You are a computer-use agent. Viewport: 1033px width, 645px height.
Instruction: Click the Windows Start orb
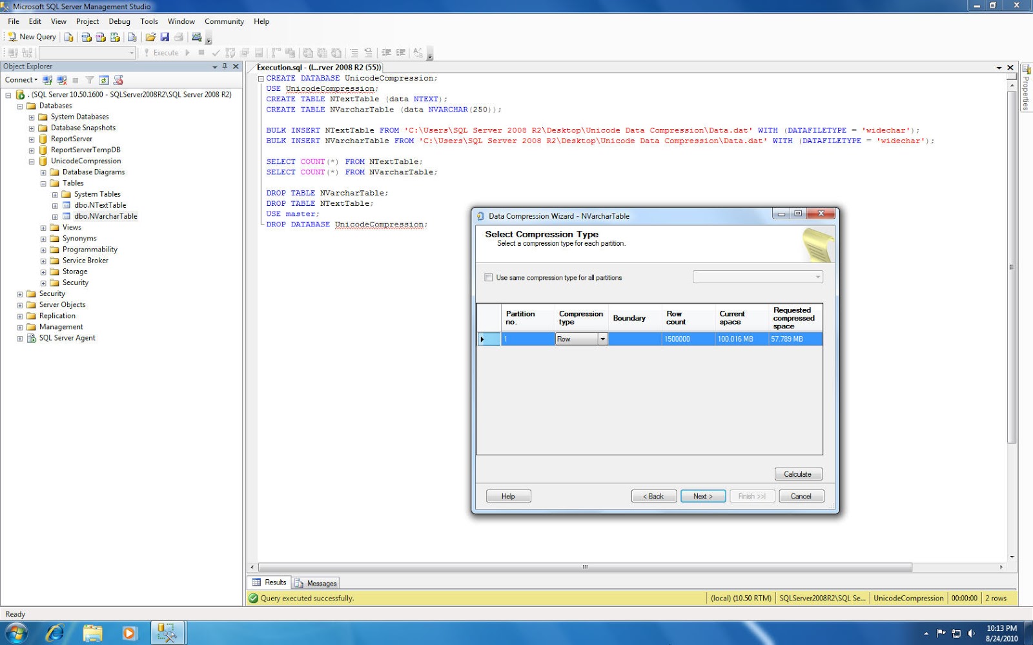tap(16, 633)
